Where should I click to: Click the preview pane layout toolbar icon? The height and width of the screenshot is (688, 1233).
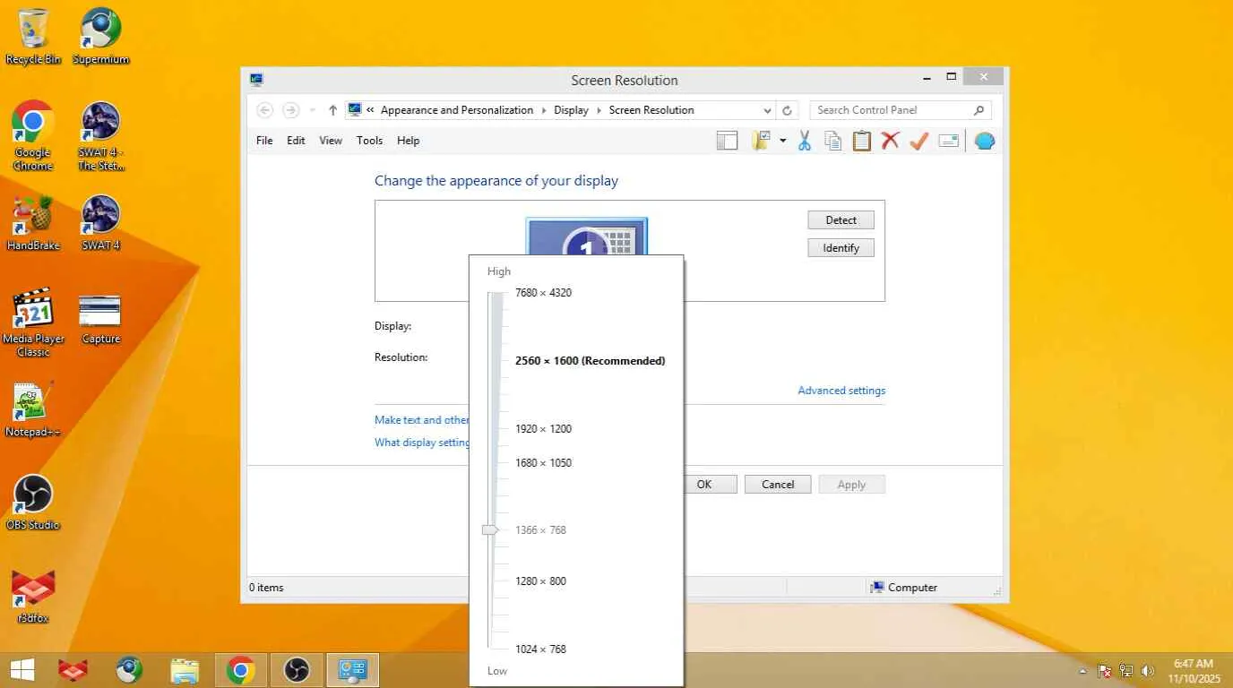[727, 141]
